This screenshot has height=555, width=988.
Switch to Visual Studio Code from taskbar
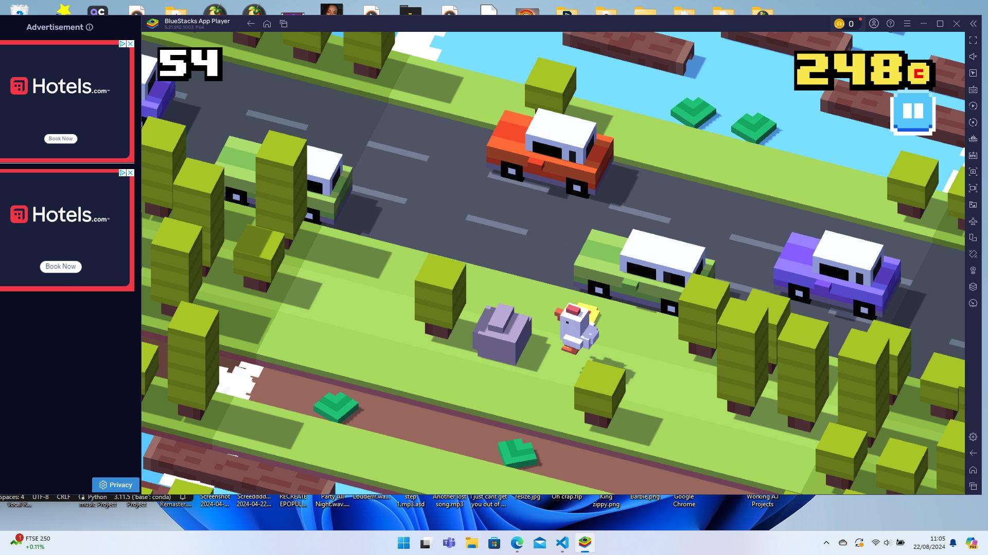[x=562, y=543]
